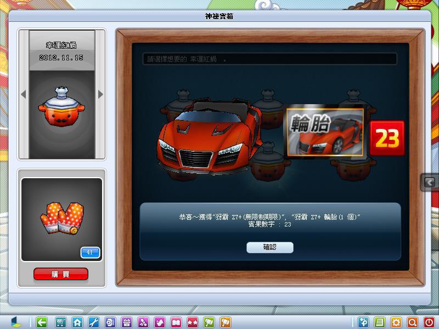
Task: Click the blue 41 count badge
Action: click(x=90, y=252)
